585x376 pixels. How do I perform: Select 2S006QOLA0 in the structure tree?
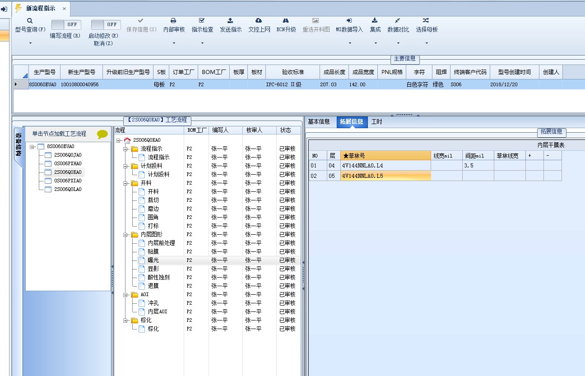click(x=68, y=190)
